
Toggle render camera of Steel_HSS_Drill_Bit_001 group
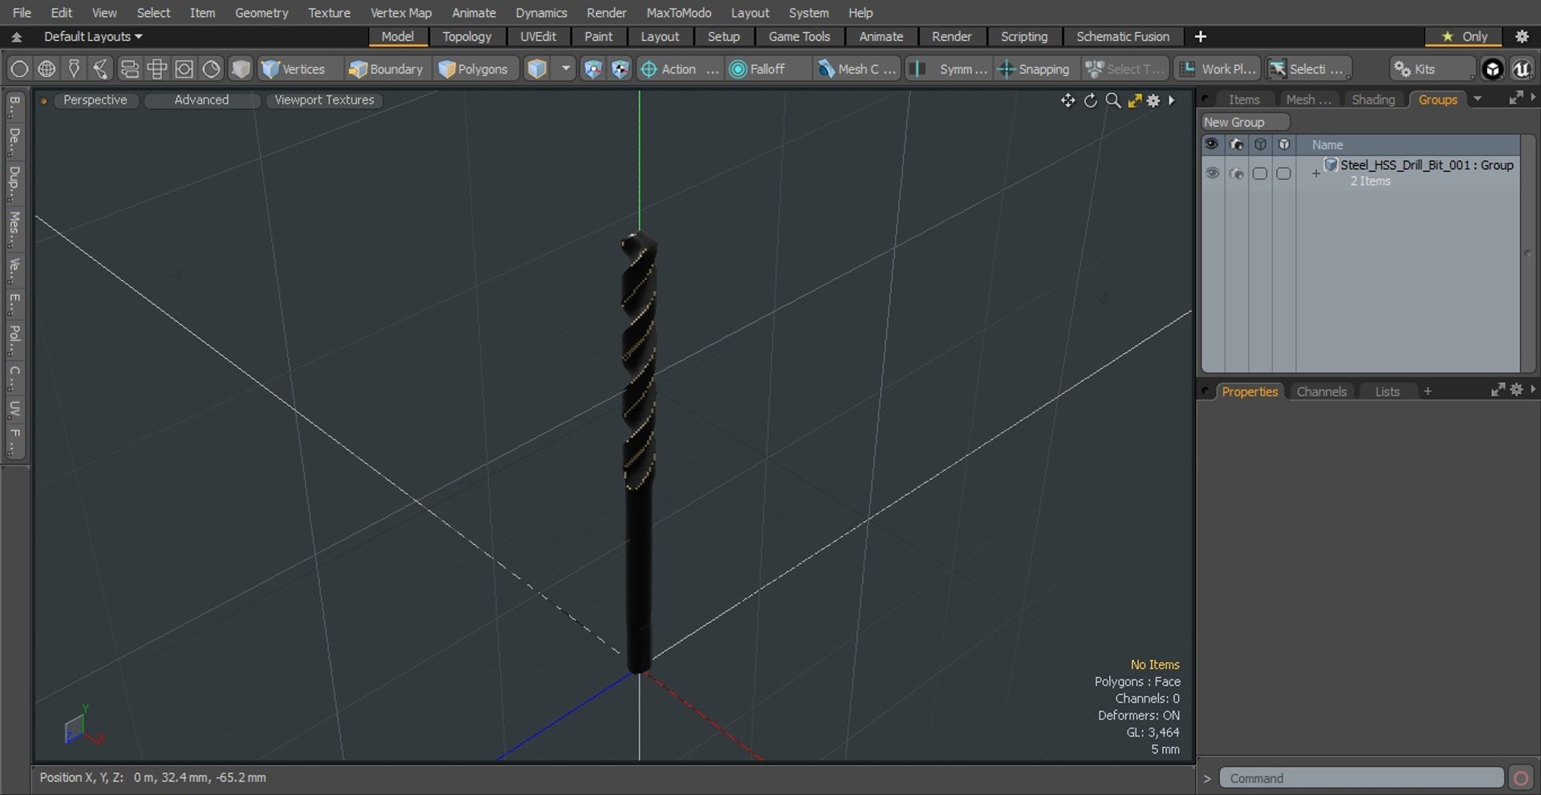coord(1236,173)
